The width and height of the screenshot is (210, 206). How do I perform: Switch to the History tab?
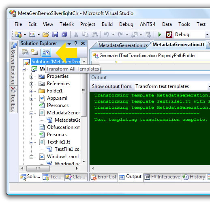coord(194,177)
